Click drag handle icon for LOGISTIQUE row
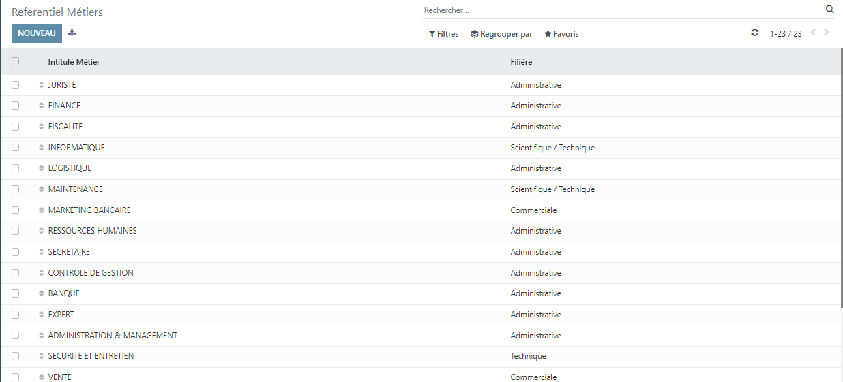 click(41, 168)
